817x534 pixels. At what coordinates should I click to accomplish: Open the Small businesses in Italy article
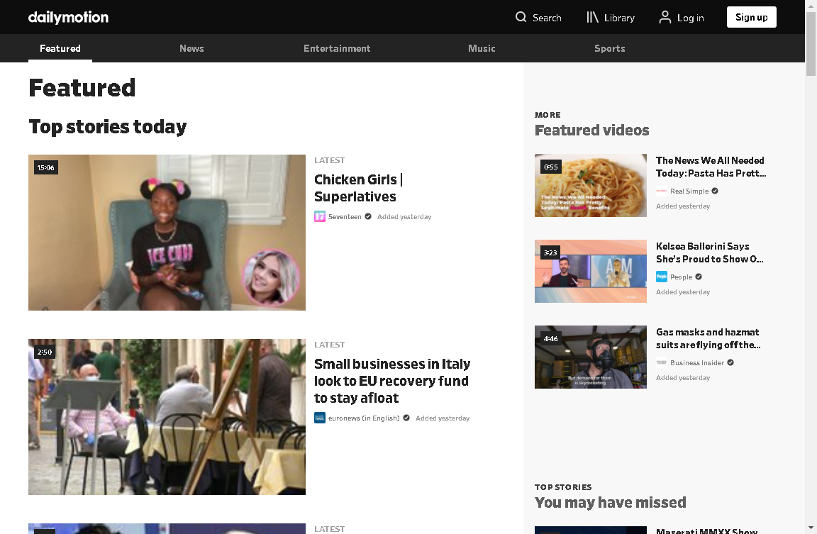coord(391,381)
